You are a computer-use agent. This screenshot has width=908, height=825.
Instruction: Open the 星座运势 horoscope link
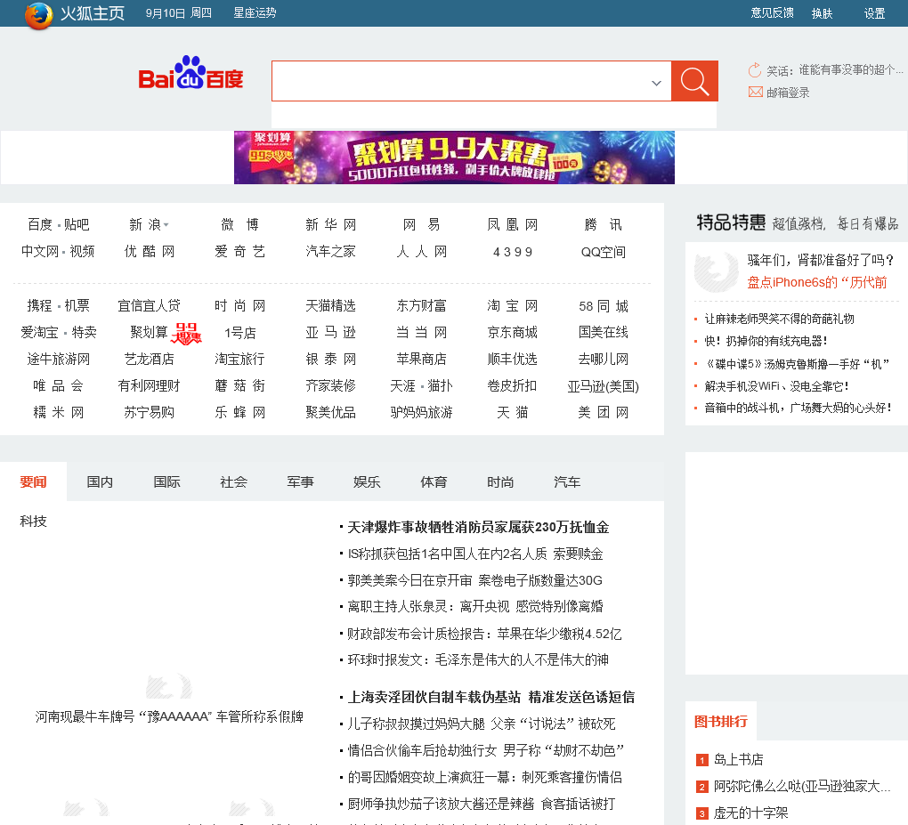pyautogui.click(x=255, y=13)
